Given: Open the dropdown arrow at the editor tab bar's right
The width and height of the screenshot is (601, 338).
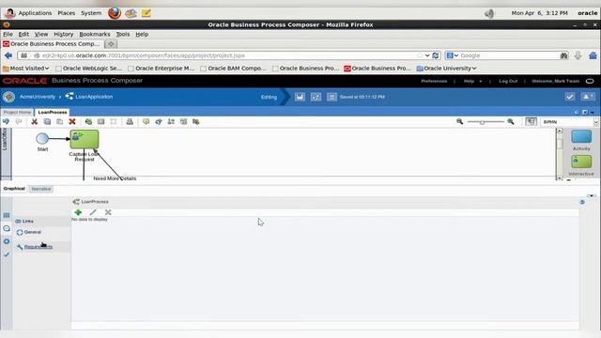Looking at the screenshot, I should (x=593, y=113).
